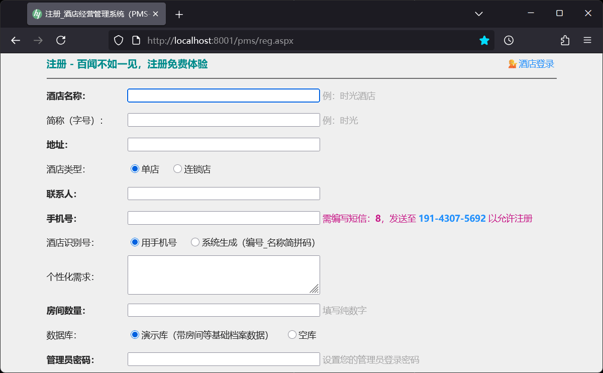
Task: Navigate back using the back arrow
Action: coord(15,40)
